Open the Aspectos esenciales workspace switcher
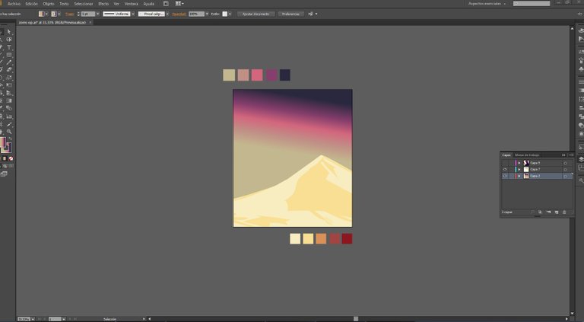This screenshot has width=584, height=322. point(487,3)
